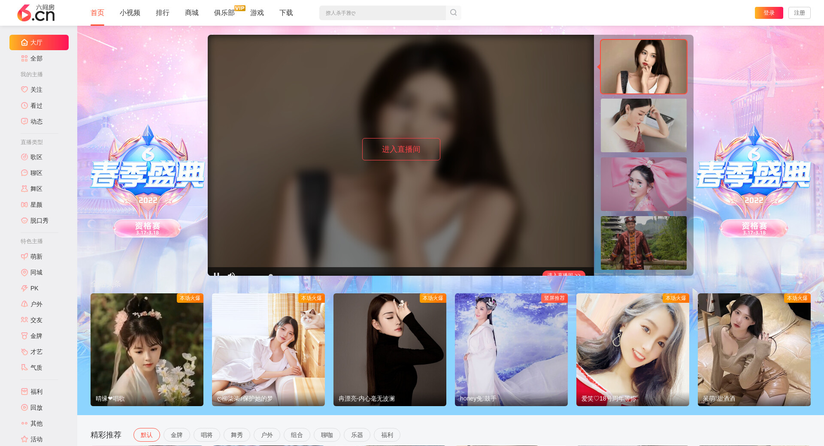
Task: Open the 福利 gift icon entry
Action: [x=24, y=392]
